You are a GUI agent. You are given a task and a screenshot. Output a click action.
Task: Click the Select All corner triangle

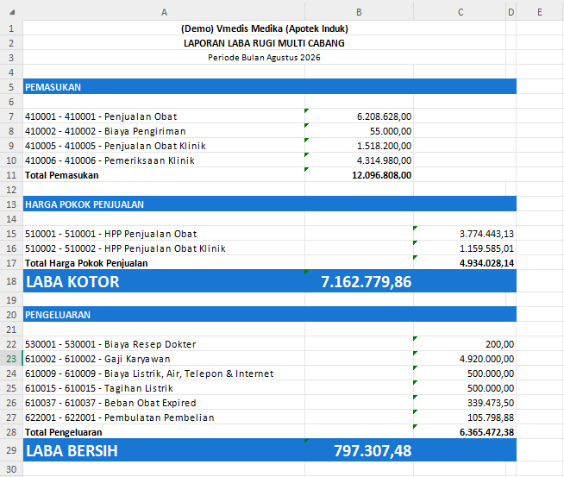(x=12, y=12)
